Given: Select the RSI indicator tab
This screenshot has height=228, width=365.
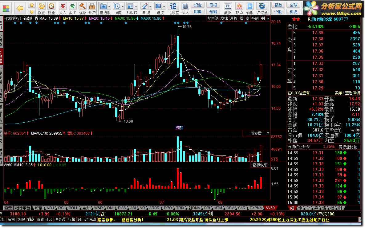Looking at the screenshot, I should point(62,208).
